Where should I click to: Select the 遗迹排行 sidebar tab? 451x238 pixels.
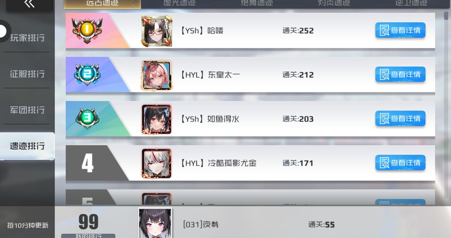(x=27, y=146)
